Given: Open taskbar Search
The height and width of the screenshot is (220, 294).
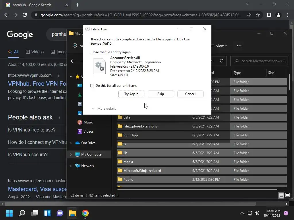Looking at the screenshot, I should coord(22,213).
